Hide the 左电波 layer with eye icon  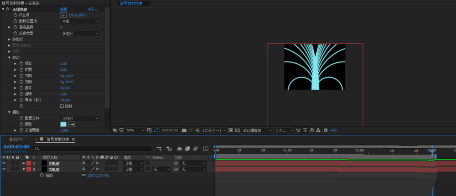(4, 163)
